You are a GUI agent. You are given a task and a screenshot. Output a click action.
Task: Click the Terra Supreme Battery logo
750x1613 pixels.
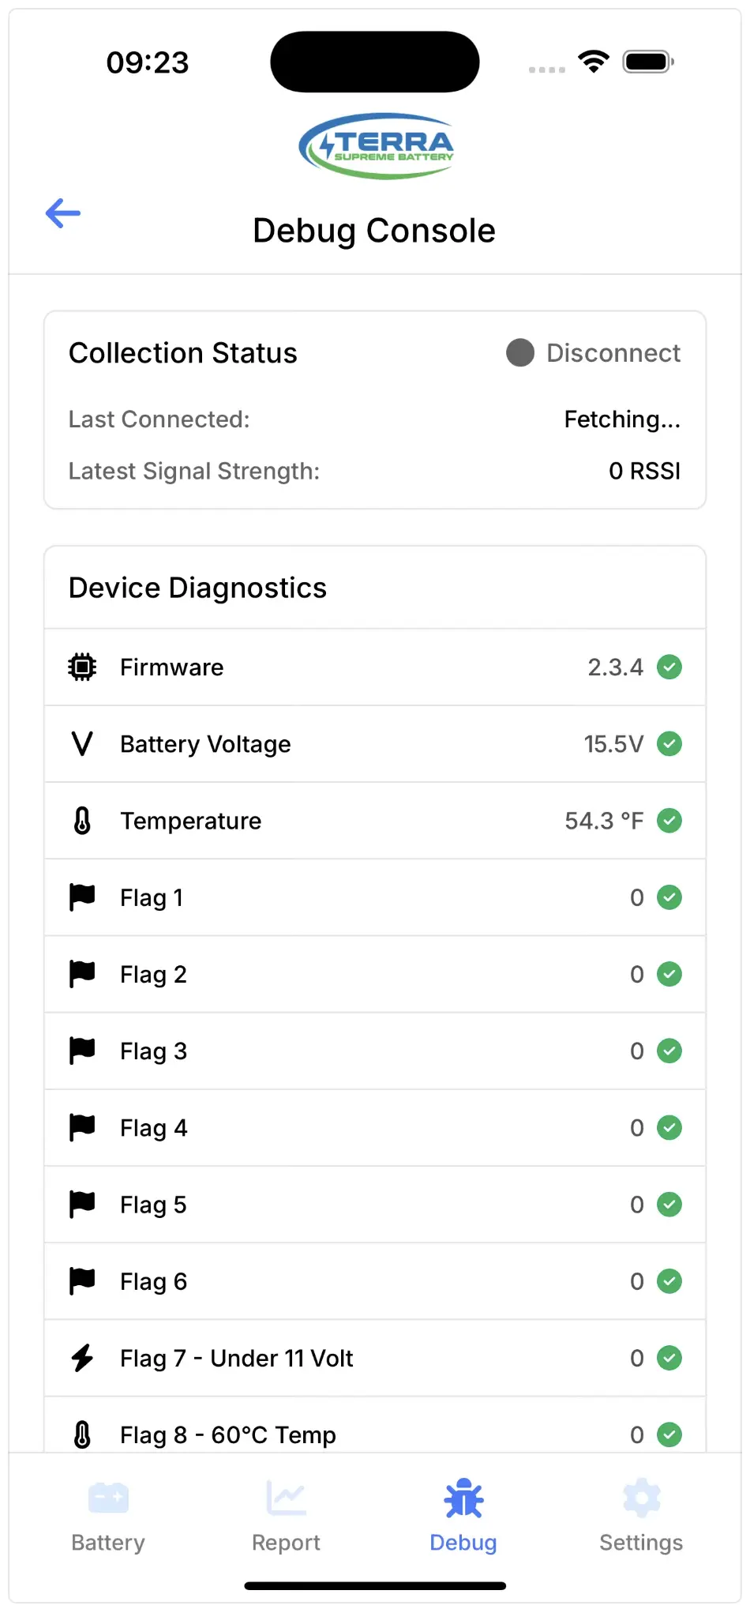pyautogui.click(x=376, y=145)
